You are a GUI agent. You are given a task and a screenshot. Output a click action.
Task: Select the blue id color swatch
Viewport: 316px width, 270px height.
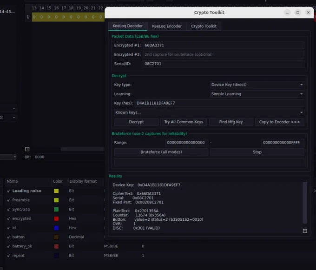pyautogui.click(x=56, y=228)
